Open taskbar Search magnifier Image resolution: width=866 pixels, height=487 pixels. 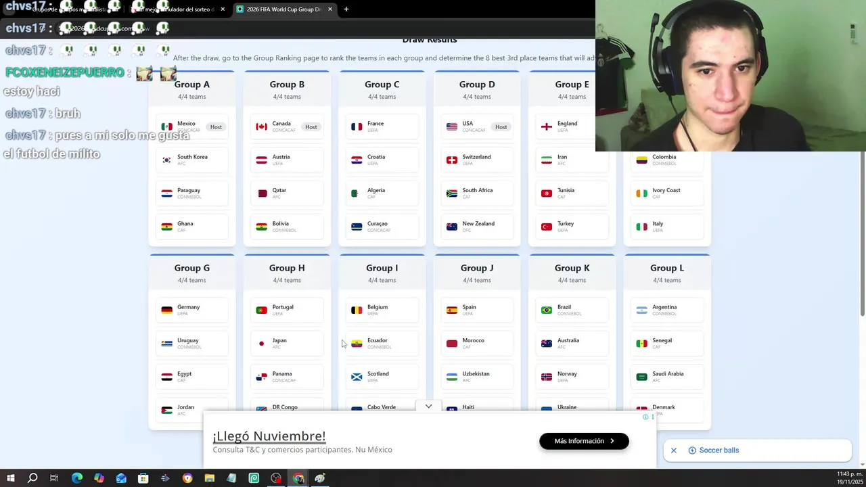tap(32, 478)
